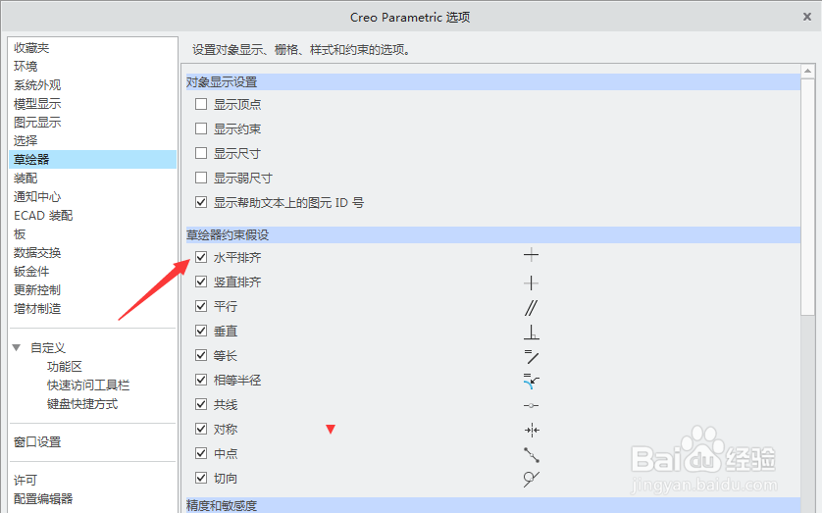Viewport: 822px width, 513px height.
Task: Open the 收藏夹 options category
Action: tap(31, 48)
